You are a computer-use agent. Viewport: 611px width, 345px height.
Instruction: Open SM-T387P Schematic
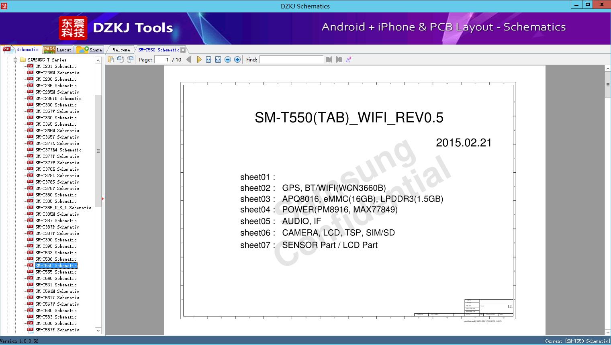pos(57,227)
